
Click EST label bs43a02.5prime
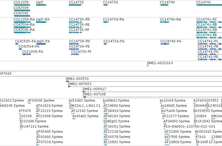(85, 116)
